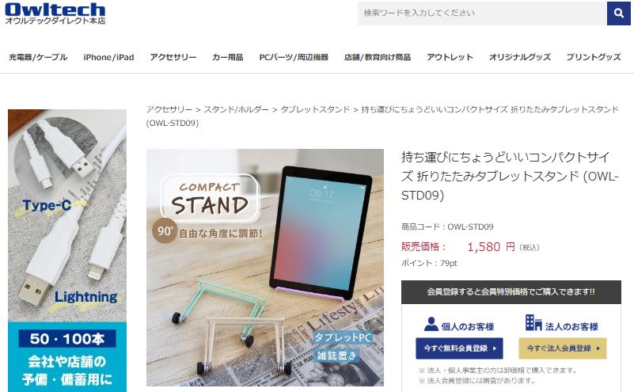Click the magnifying glass search button
The height and width of the screenshot is (392, 634).
pyautogui.click(x=619, y=13)
